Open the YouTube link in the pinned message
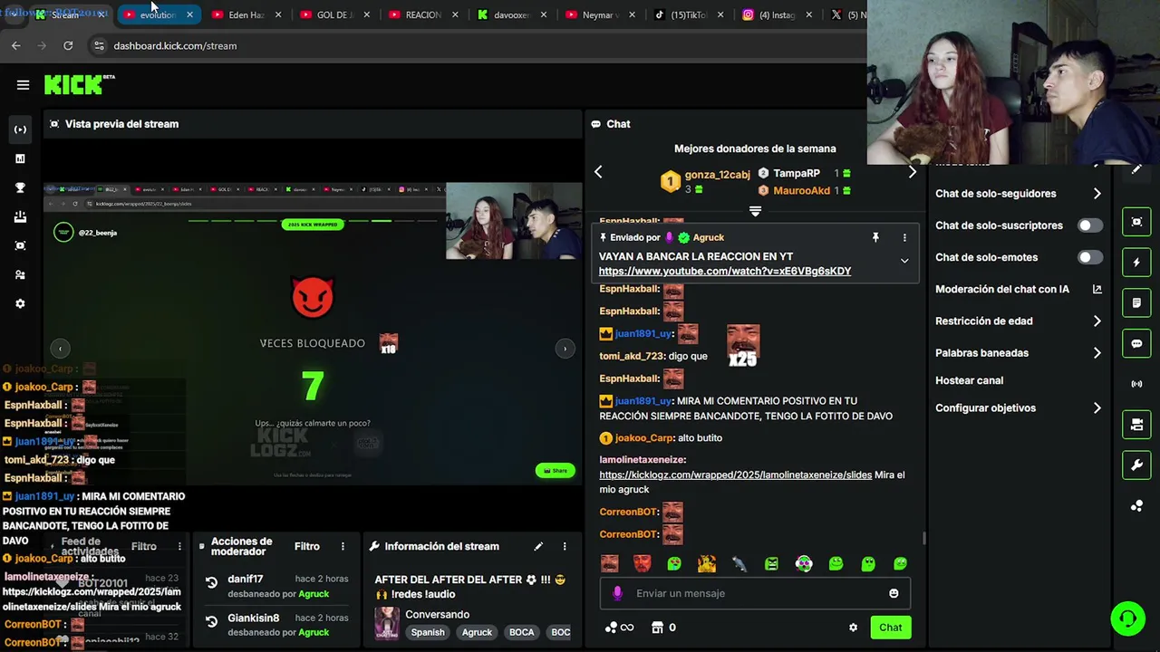 [725, 271]
